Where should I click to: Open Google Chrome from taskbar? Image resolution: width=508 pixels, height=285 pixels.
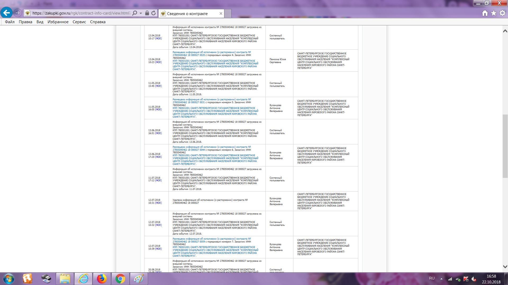(x=120, y=279)
